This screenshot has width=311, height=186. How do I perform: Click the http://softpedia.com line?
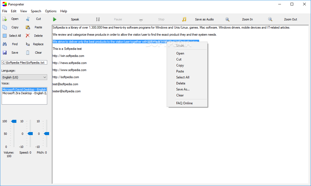[66, 77]
